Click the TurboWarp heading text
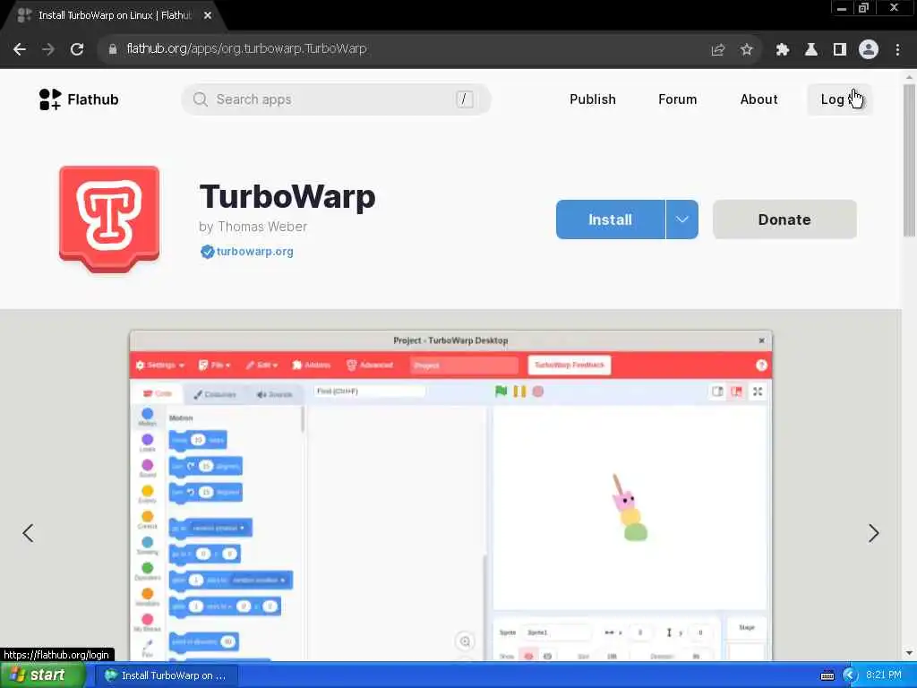Image resolution: width=917 pixels, height=688 pixels. point(287,196)
